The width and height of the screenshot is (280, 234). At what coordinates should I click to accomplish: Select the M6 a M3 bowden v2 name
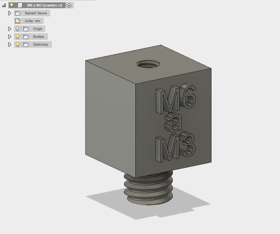point(45,5)
